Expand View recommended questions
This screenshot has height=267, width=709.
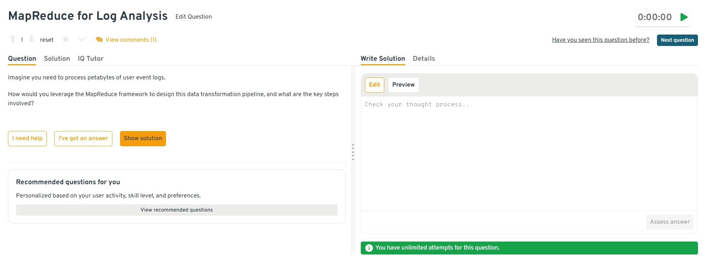point(177,210)
